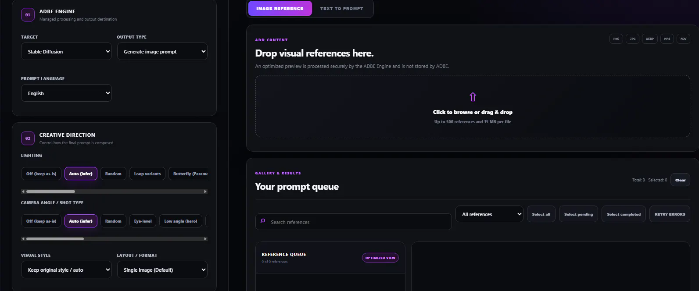The height and width of the screenshot is (291, 699).
Task: Open the Layout / Format dropdown
Action: 162,270
